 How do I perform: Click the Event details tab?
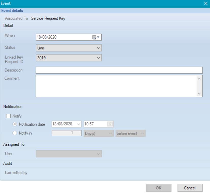point(12,11)
